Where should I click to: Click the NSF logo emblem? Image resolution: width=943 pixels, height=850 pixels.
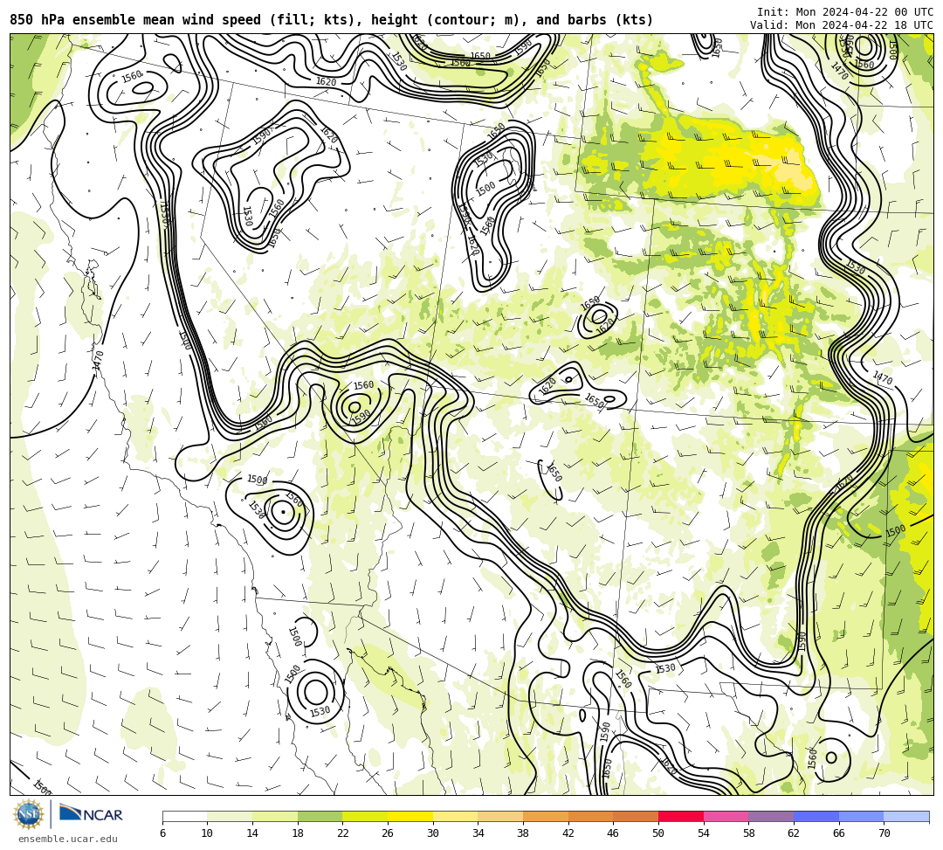pyautogui.click(x=29, y=815)
